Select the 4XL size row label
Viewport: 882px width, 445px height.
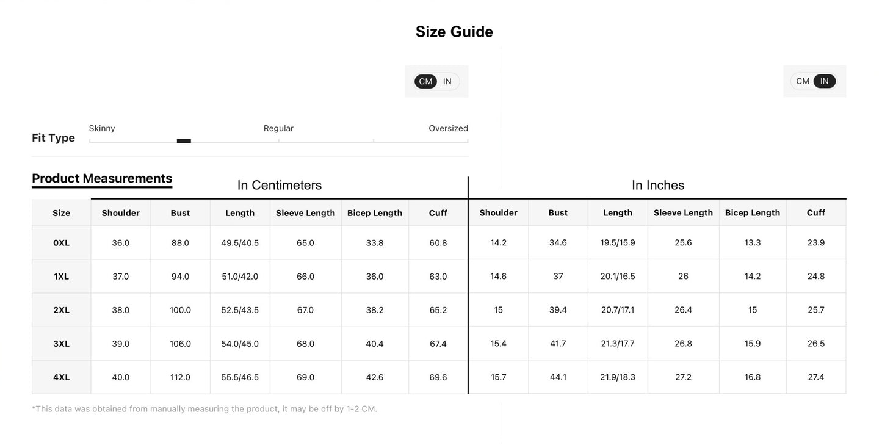point(62,377)
